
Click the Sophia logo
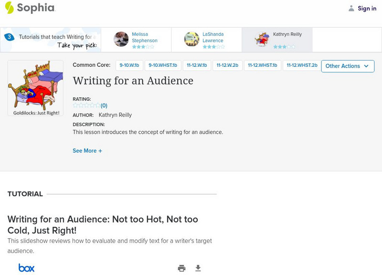point(30,8)
